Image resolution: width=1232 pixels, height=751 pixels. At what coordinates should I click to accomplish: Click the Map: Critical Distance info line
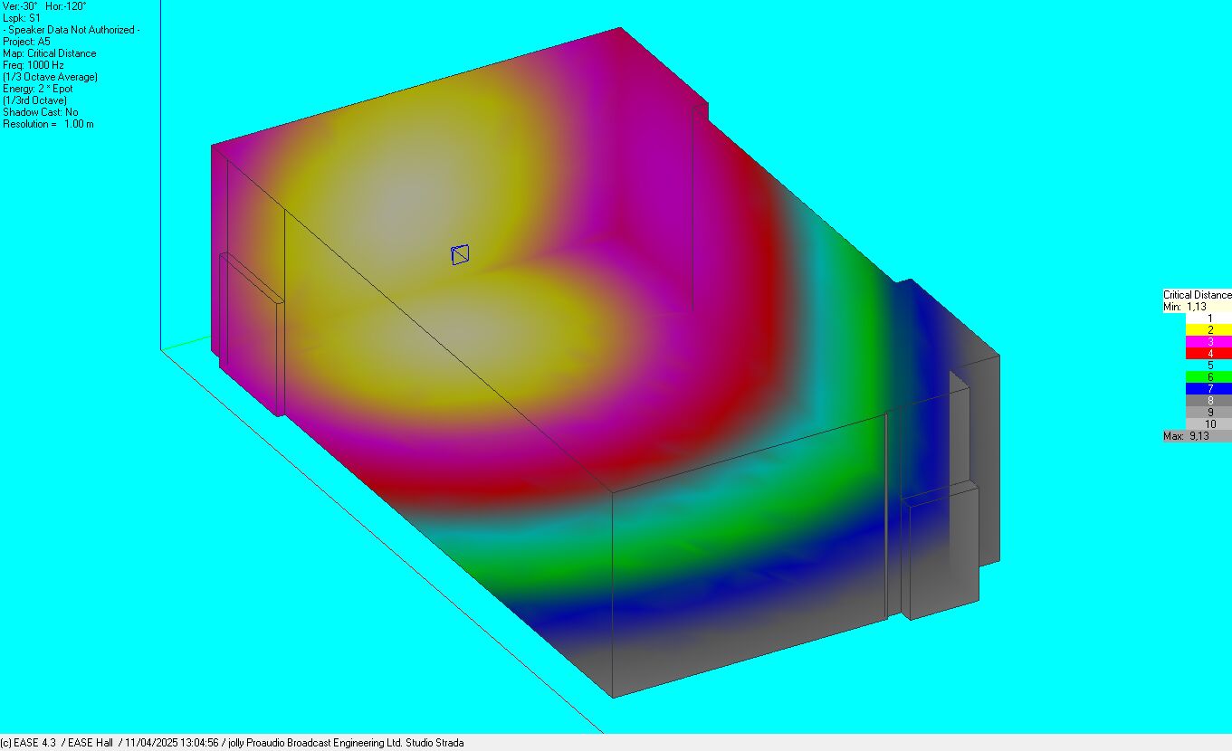point(50,53)
